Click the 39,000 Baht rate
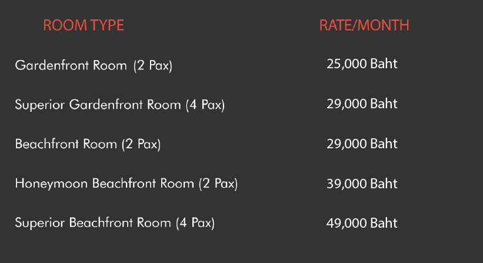This screenshot has height=263, width=483. tap(362, 184)
